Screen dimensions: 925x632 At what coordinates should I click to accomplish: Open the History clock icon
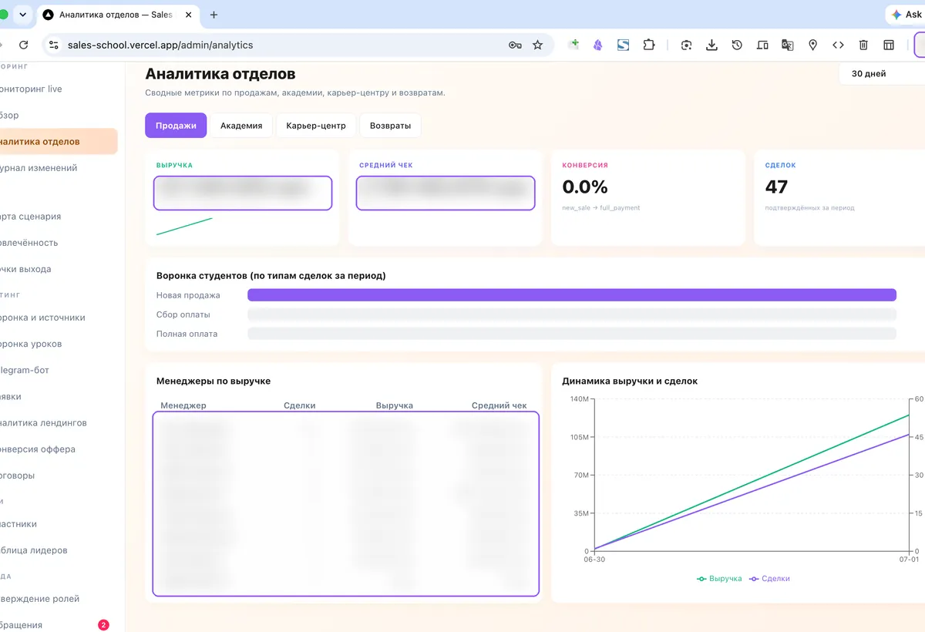pos(737,45)
